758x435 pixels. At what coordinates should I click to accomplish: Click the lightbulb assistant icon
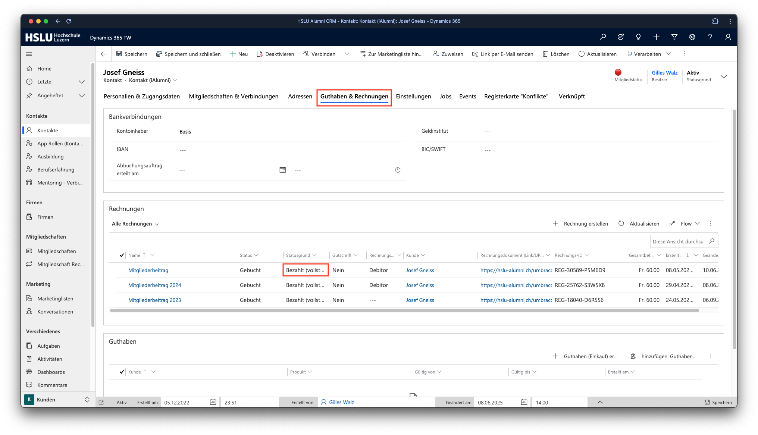(638, 37)
